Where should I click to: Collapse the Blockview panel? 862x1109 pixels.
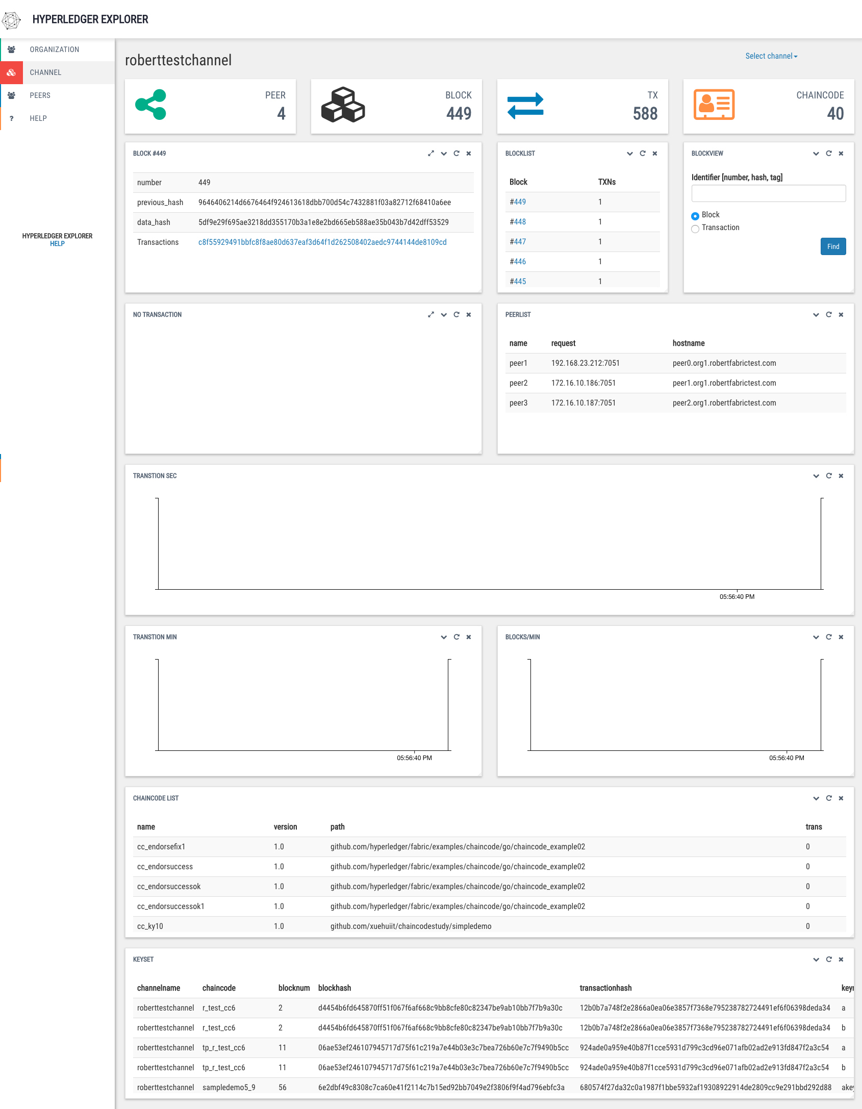[816, 154]
